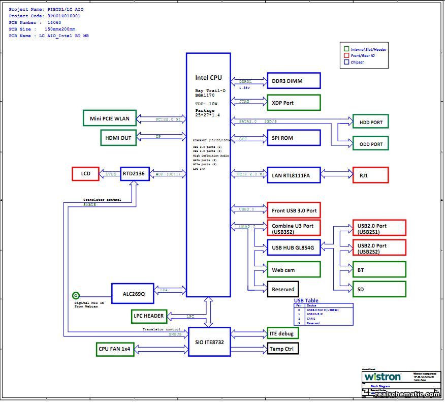
Task: Select the HDD PORT block
Action: 370,122
